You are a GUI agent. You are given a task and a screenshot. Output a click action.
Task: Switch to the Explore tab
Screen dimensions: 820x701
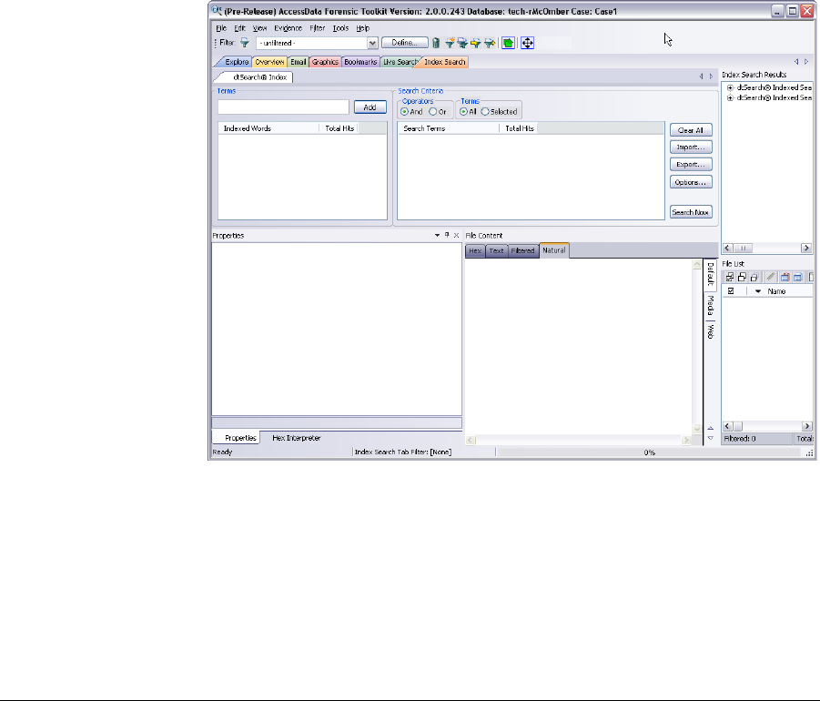pyautogui.click(x=237, y=62)
